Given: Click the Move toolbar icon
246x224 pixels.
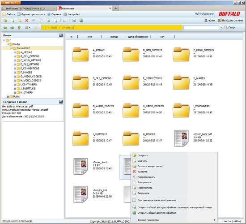Looking at the screenshot, I should [48, 21].
